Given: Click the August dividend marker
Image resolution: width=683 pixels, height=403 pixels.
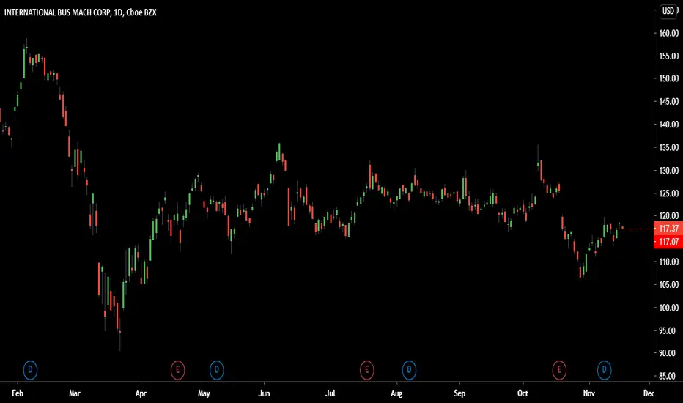Looking at the screenshot, I should coord(409,370).
